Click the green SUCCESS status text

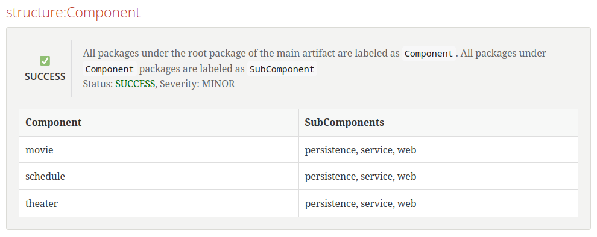click(135, 84)
